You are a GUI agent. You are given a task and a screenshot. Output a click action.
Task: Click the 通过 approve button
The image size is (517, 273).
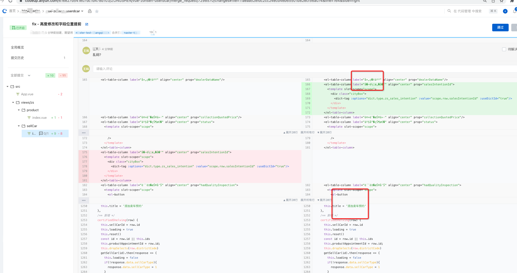point(500,27)
